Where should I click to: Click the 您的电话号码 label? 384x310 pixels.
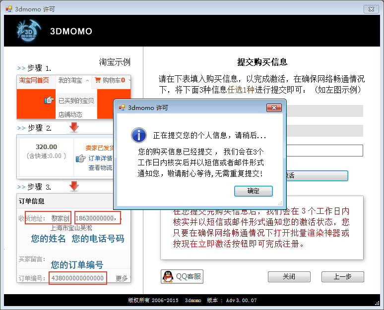coord(98,238)
